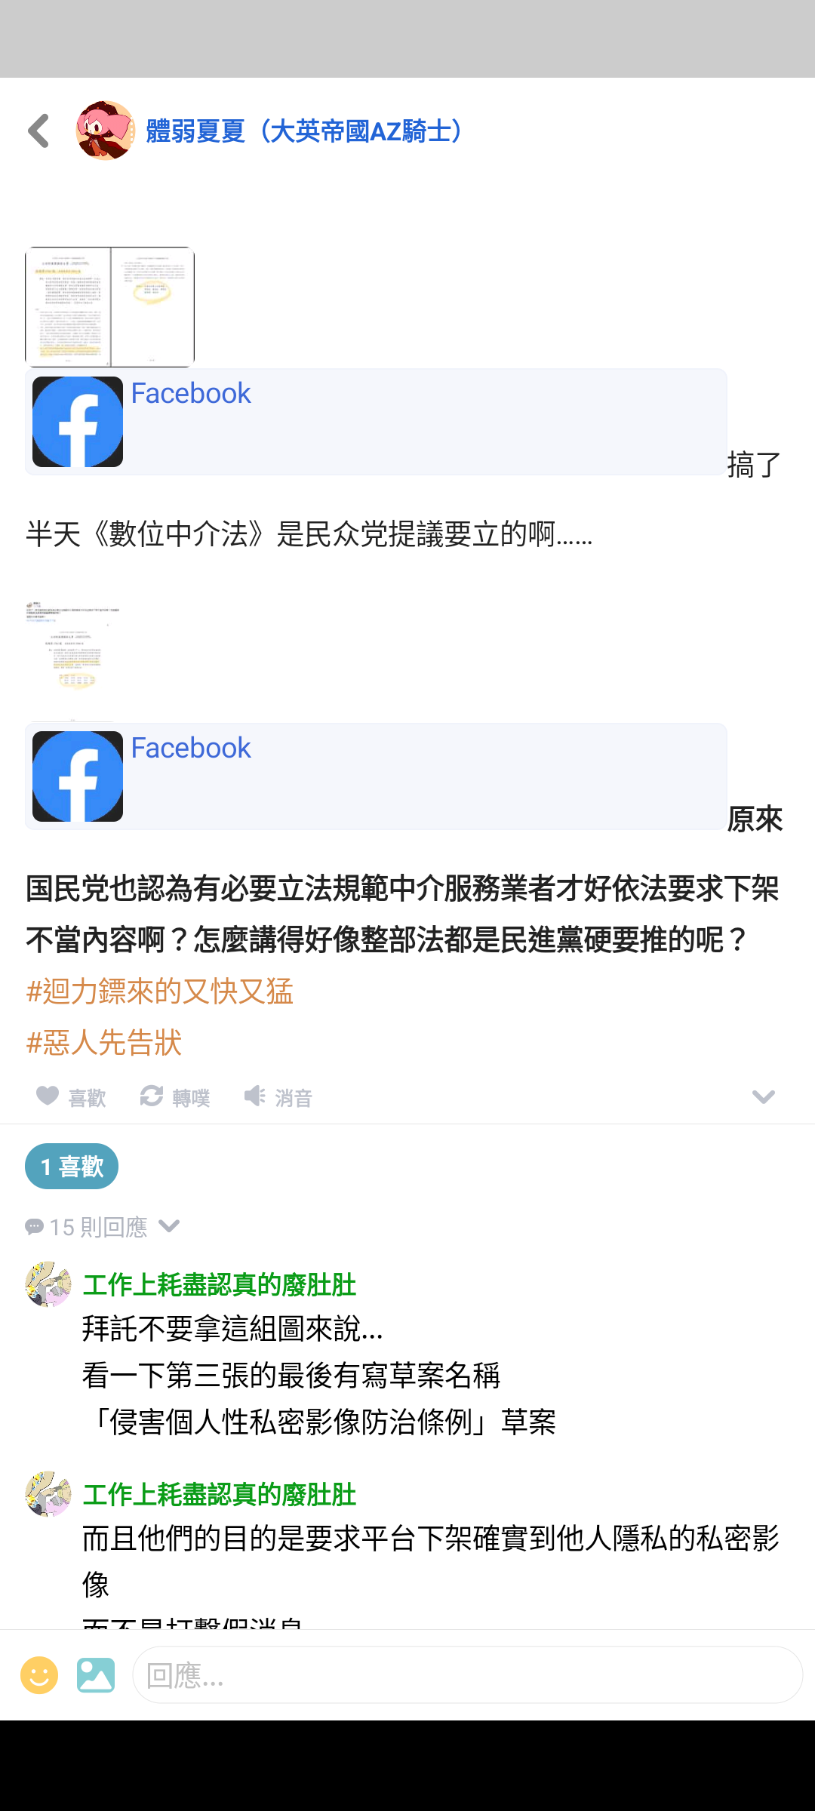Screen dimensions: 815x1811
Task: Open hashtag #迴力鏢來的又快又猛
Action: pyautogui.click(x=159, y=992)
